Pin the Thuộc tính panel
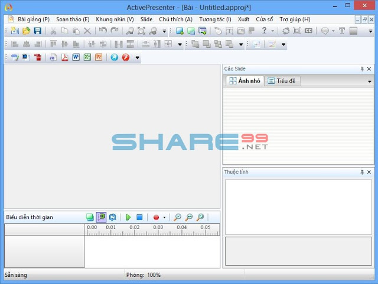The image size is (378, 284). [x=362, y=172]
